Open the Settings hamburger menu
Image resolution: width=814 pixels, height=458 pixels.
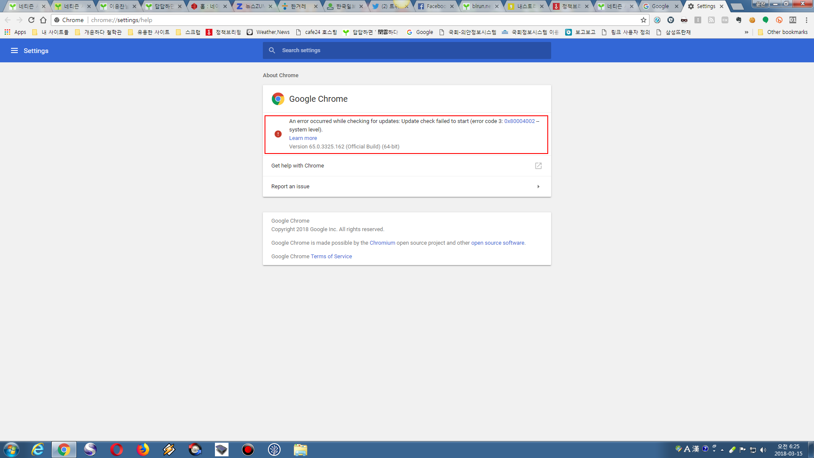(14, 50)
